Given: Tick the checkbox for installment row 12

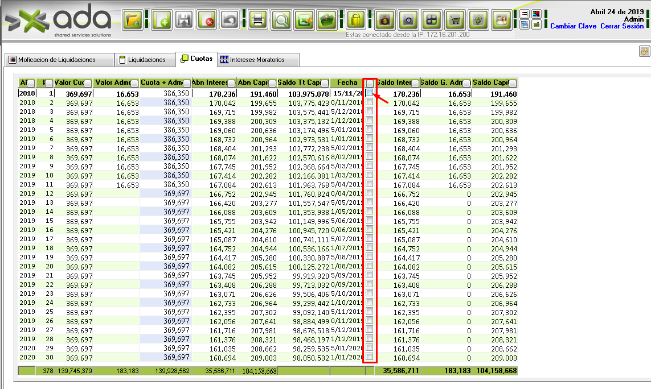Looking at the screenshot, I should point(370,192).
